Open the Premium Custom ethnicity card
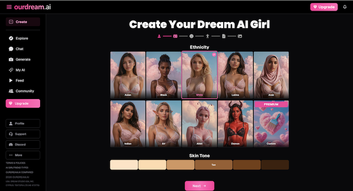Viewport: 353px width, 191px height. click(271, 124)
